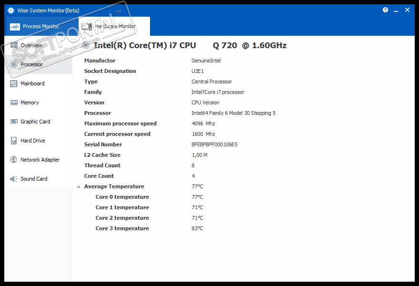Click the 1600 Mhz value

pos(203,134)
